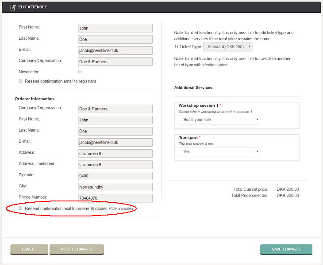Click the Edit Attendee pencil icon

point(13,7)
